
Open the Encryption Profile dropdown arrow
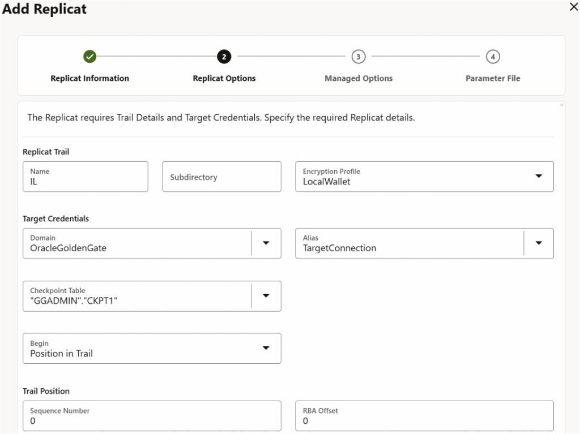[x=539, y=177]
